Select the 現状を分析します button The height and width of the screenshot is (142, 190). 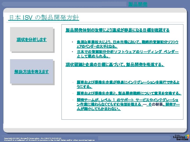pos(31,39)
